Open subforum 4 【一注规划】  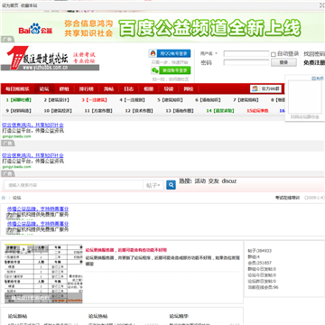132,100
